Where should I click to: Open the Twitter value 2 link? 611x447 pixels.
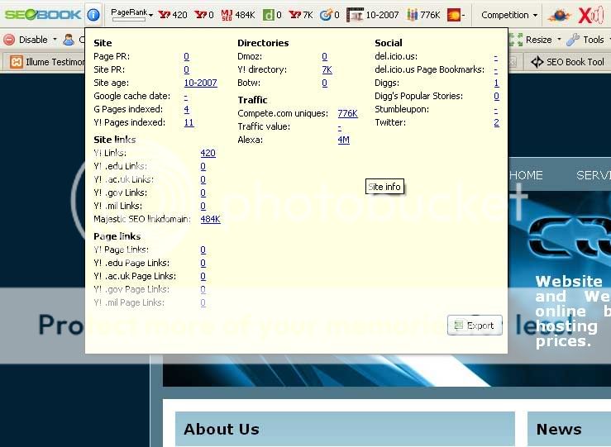[x=496, y=122]
